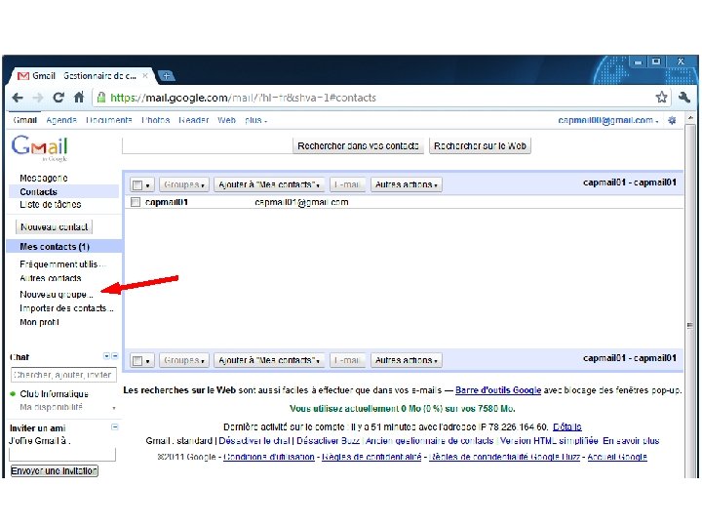Click the browser back arrow
This screenshot has width=702, height=527.
18,98
